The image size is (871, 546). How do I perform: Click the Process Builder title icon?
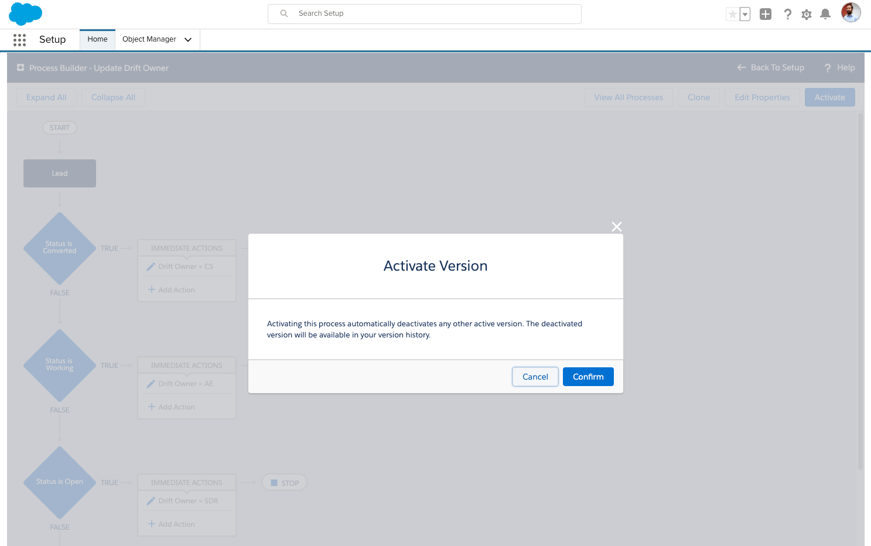pos(21,68)
